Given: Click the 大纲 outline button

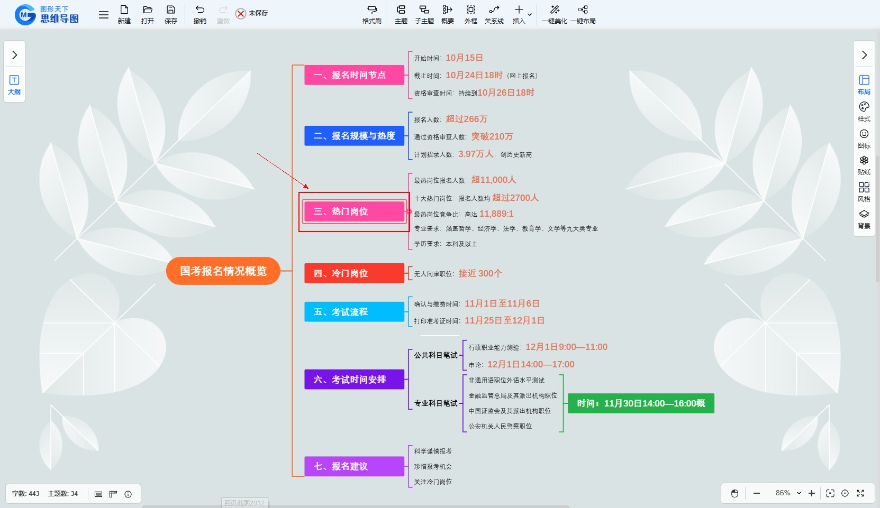Looking at the screenshot, I should pos(14,85).
